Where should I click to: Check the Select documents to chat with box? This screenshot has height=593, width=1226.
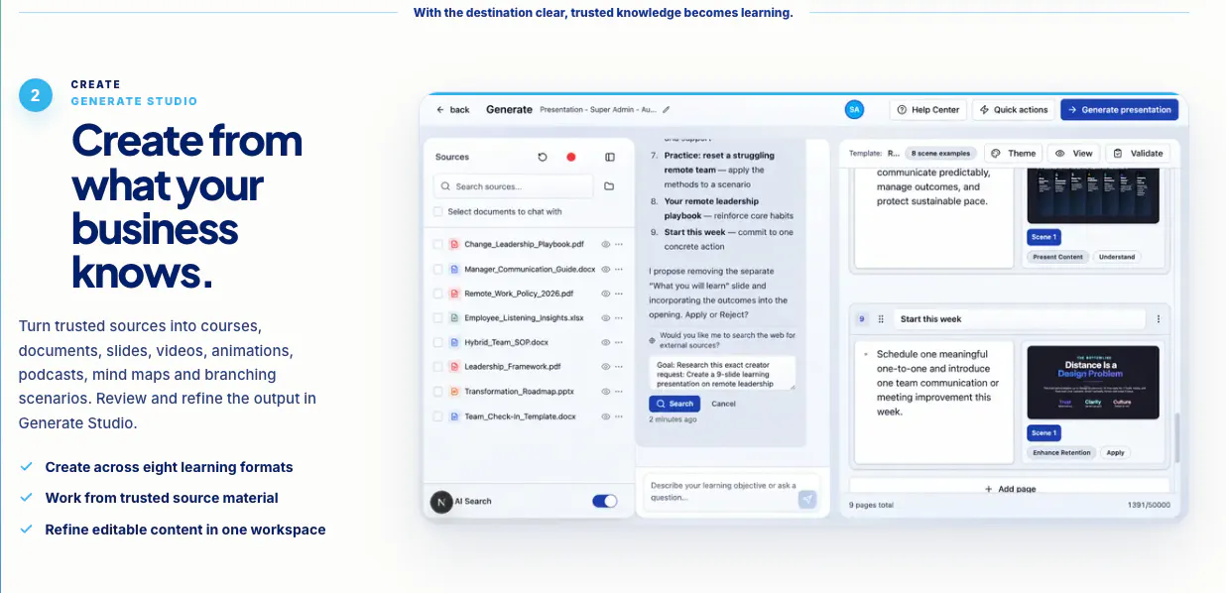point(438,211)
